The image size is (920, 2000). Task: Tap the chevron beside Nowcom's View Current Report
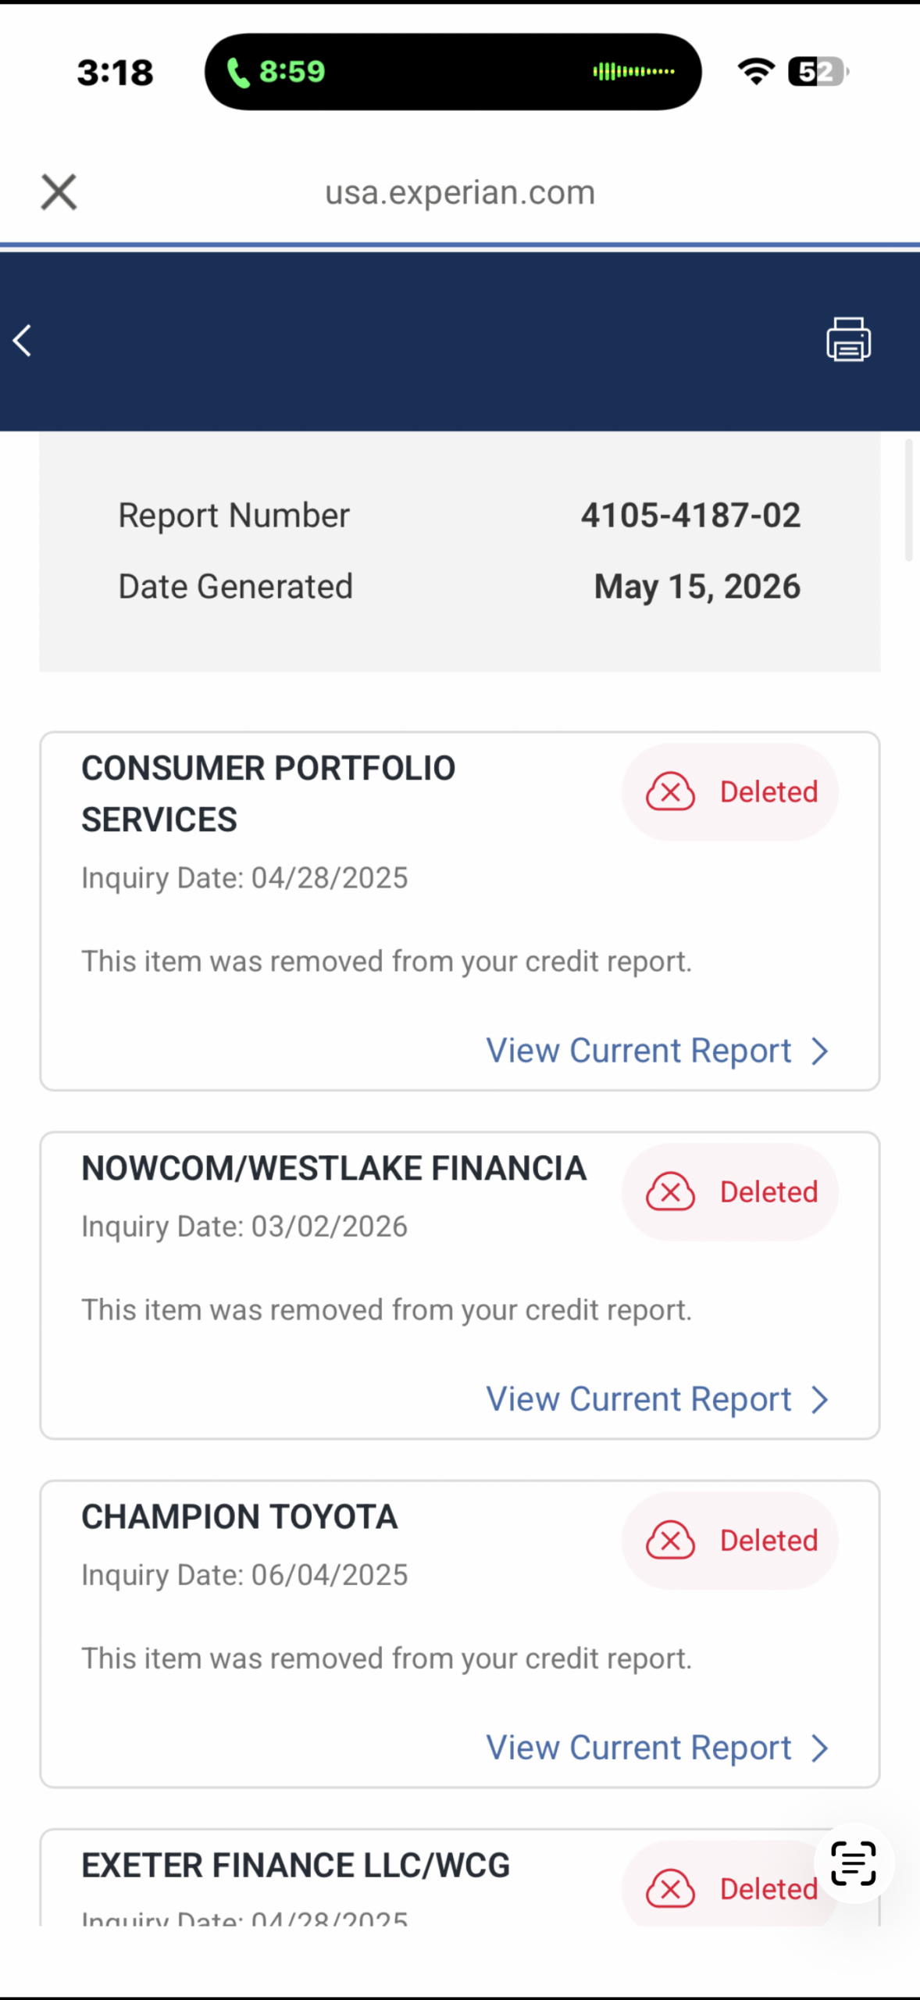[x=819, y=1400]
